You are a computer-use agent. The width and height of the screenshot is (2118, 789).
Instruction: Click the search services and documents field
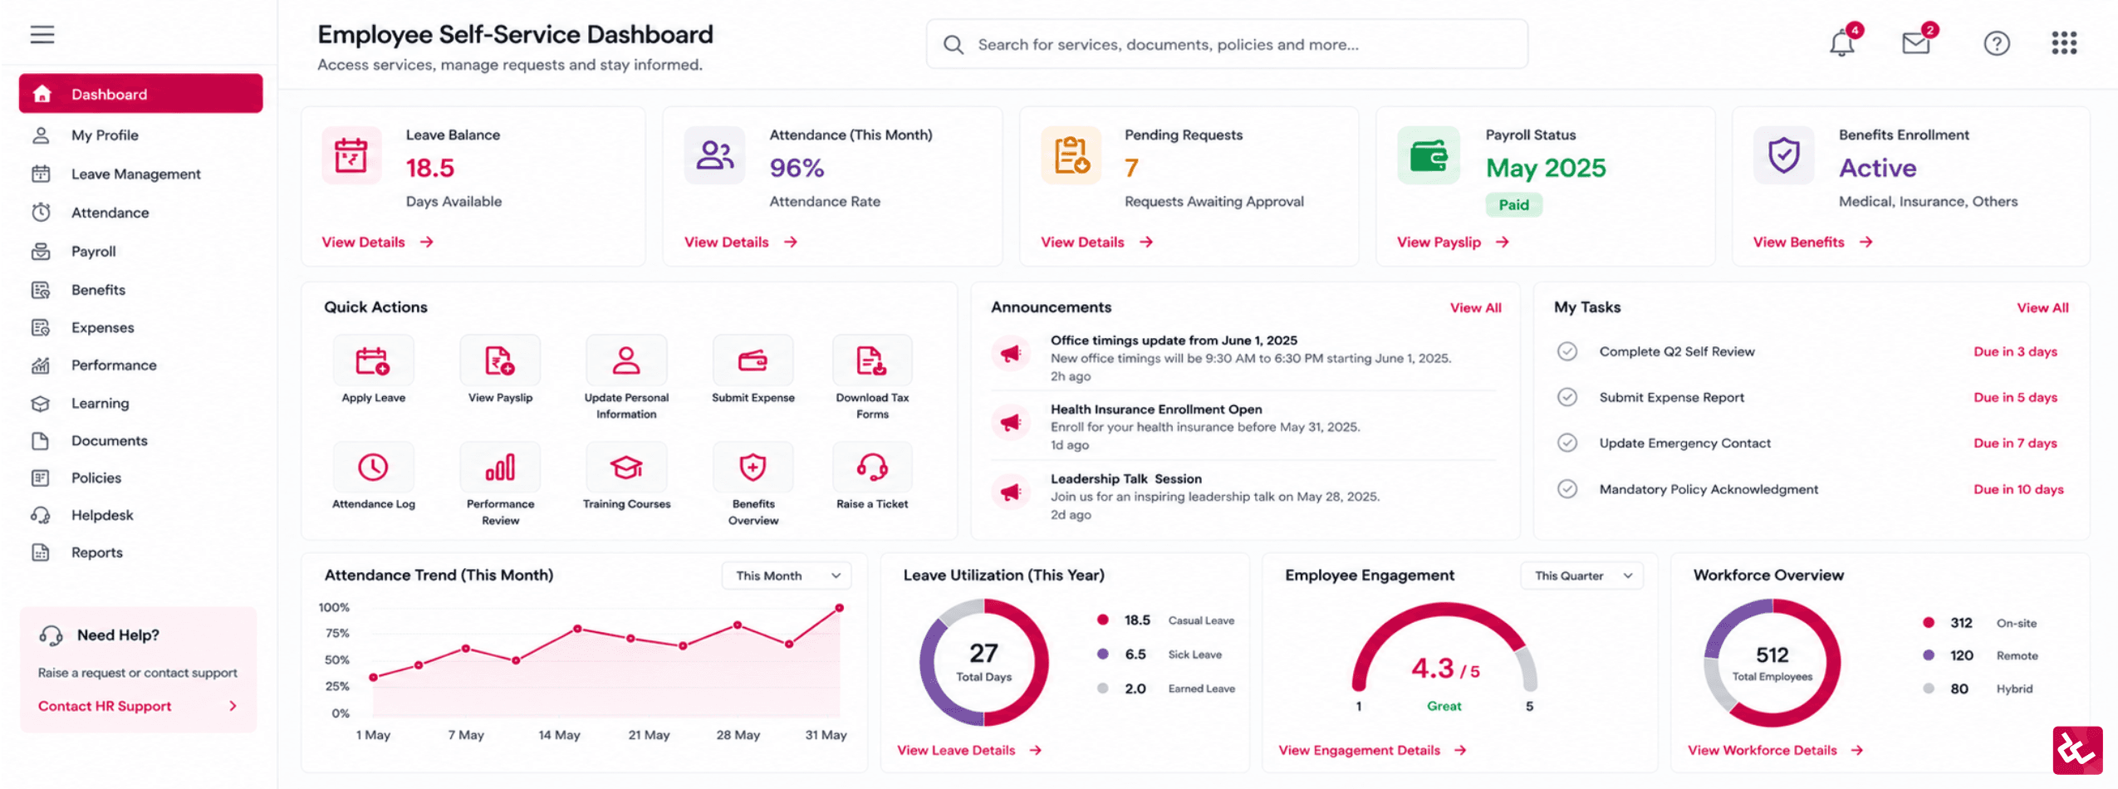click(1227, 44)
